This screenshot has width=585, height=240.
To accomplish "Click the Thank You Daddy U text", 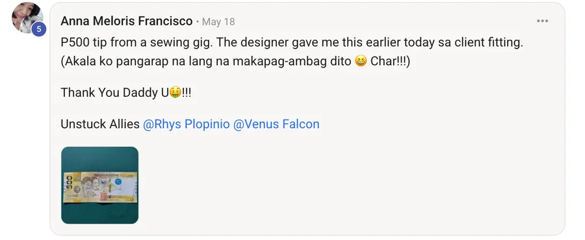I will (115, 92).
